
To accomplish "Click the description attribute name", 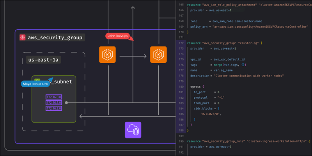I will [x=199, y=76].
